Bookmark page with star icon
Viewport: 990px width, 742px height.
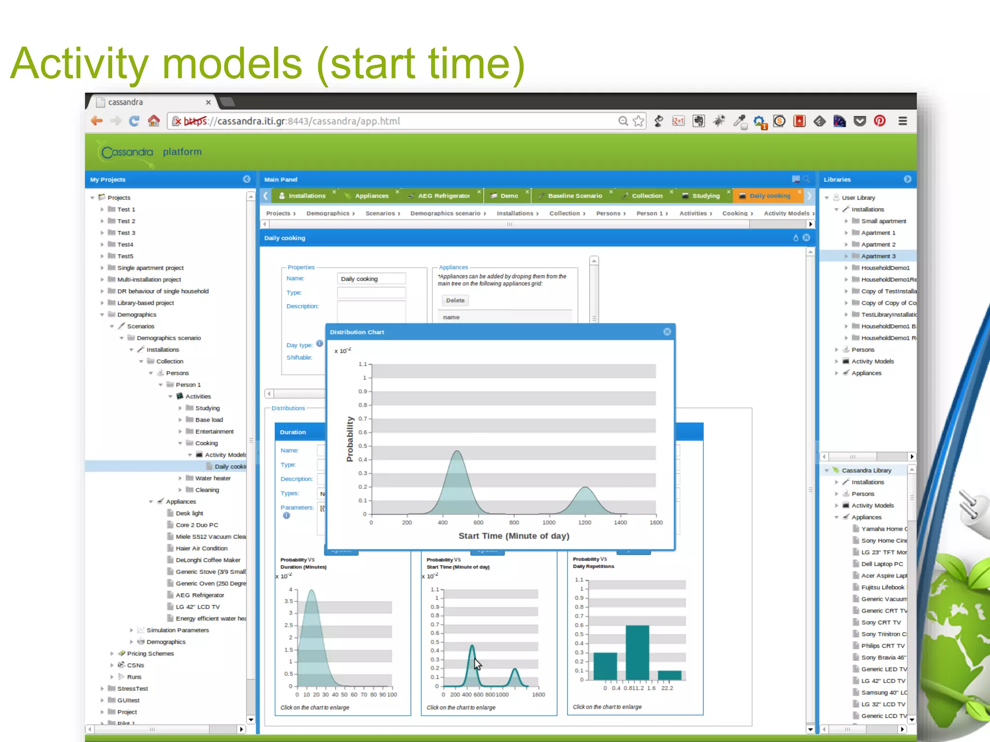639,121
